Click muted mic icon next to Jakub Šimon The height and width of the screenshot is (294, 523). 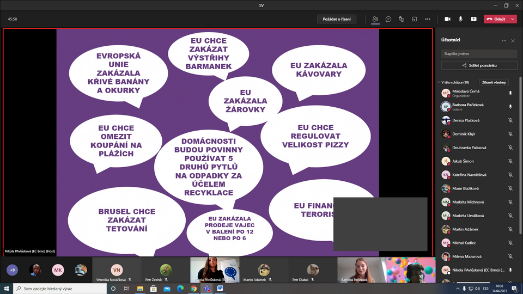(510, 161)
